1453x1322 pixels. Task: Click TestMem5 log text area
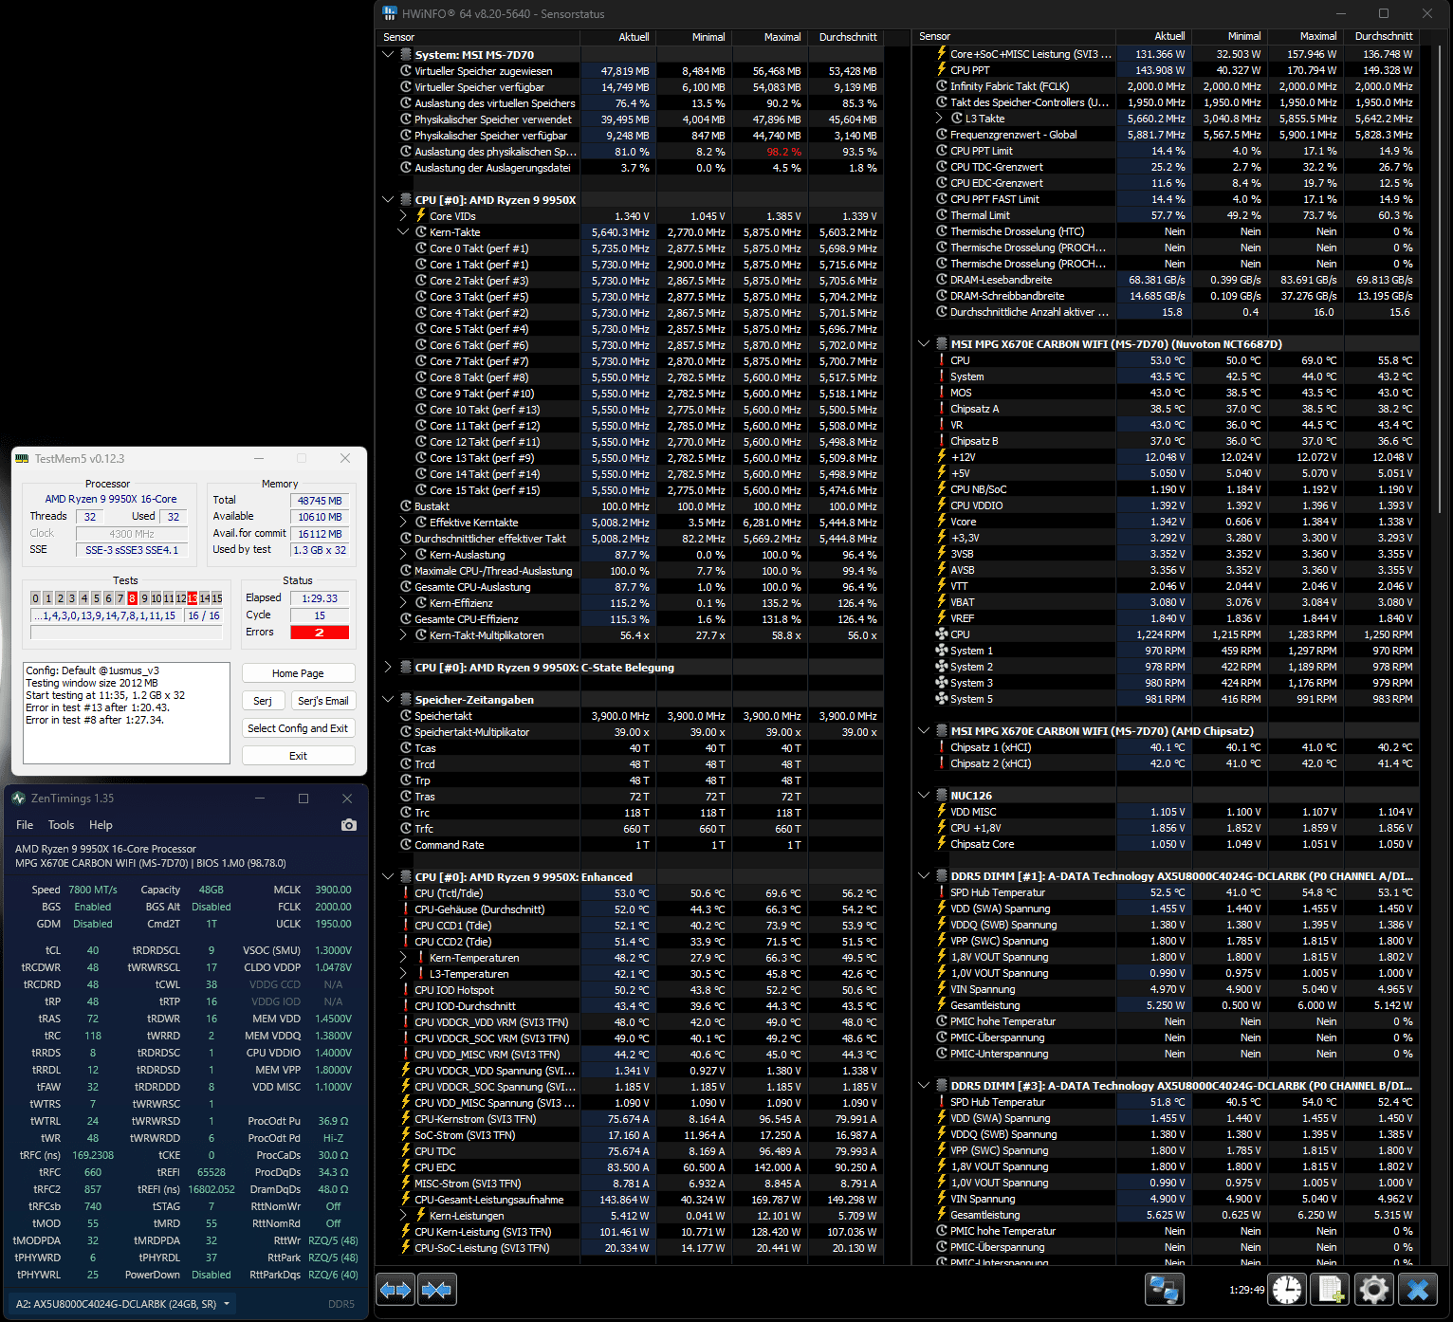click(127, 713)
